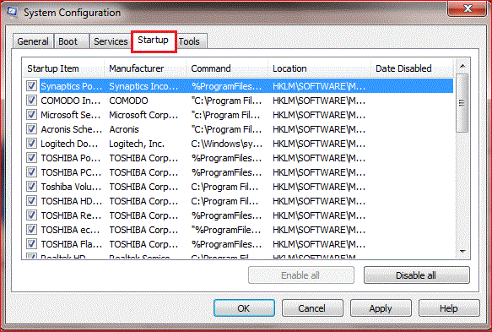Toggle the Microsoft Se... startup checkbox
The height and width of the screenshot is (332, 492).
(x=31, y=115)
